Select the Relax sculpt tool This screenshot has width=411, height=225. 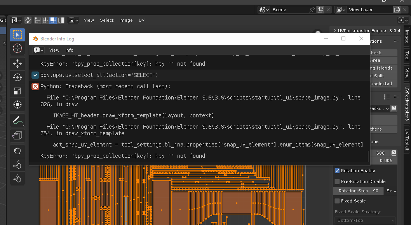coord(17,165)
